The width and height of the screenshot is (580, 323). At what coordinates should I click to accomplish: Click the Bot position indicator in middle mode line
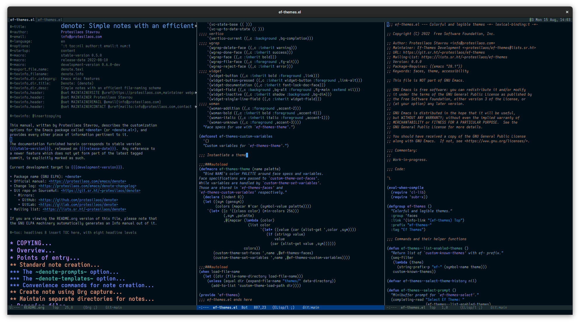pos(244,307)
